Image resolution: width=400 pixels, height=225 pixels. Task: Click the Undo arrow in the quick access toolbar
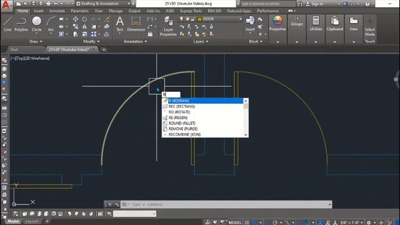point(56,4)
